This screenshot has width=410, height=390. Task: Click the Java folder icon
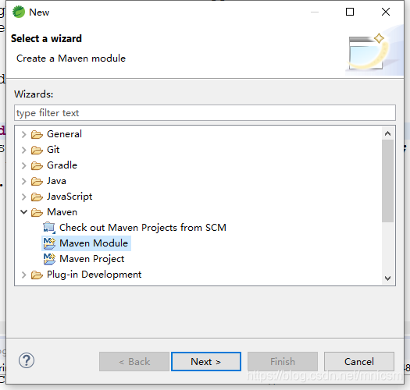pyautogui.click(x=37, y=181)
